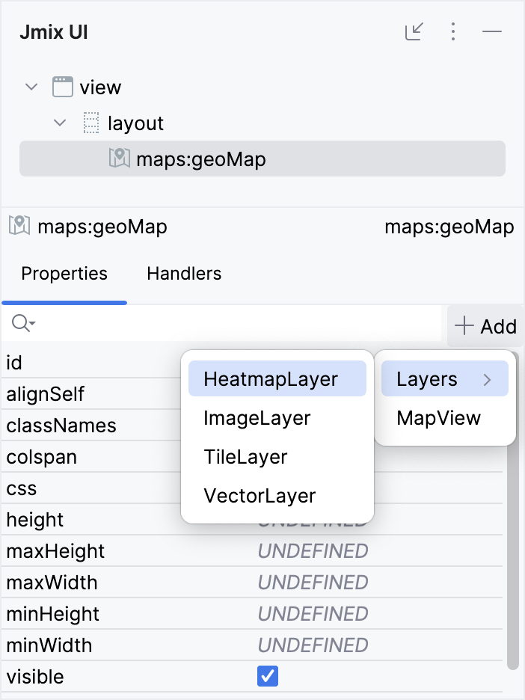Uncheck the visible setting for geoMap
525x700 pixels.
point(268,676)
